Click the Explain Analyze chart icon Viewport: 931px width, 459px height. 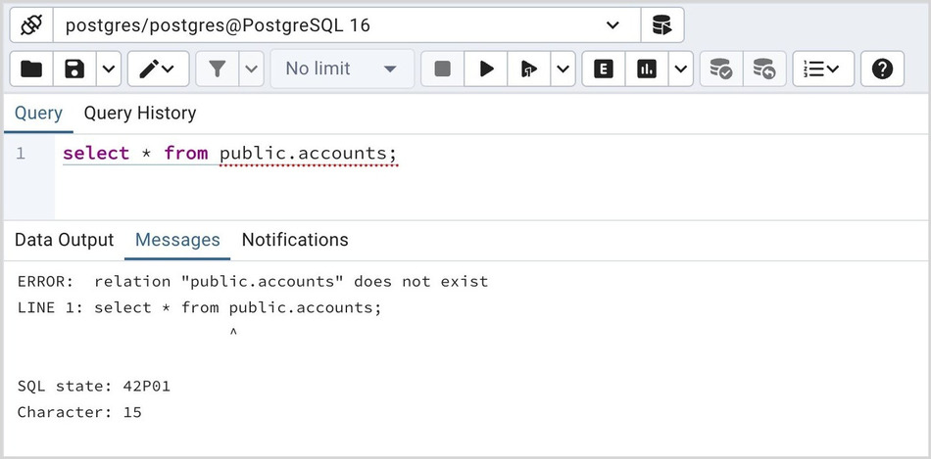647,69
